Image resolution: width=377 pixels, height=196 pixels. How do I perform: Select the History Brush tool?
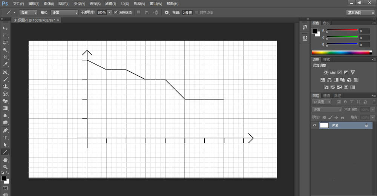tap(5, 94)
